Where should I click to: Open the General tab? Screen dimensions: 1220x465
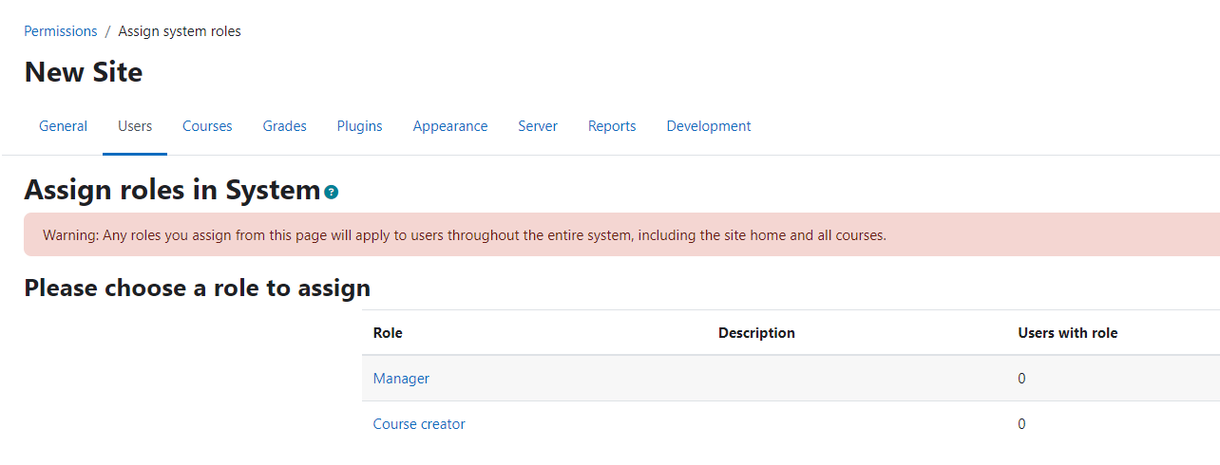tap(63, 126)
